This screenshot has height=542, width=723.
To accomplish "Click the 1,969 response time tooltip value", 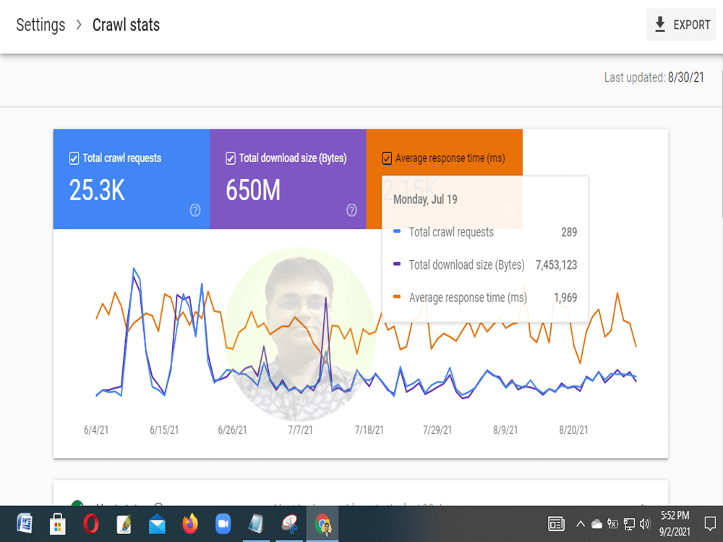I will tap(565, 297).
